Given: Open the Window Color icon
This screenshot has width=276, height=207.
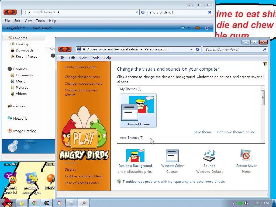Looking at the screenshot, I should [x=172, y=156].
